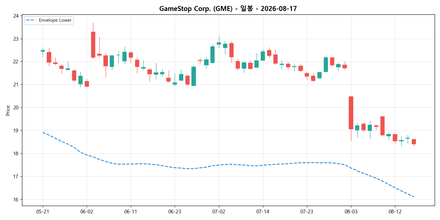Select the y-axis tick label 23

(x=16, y=39)
